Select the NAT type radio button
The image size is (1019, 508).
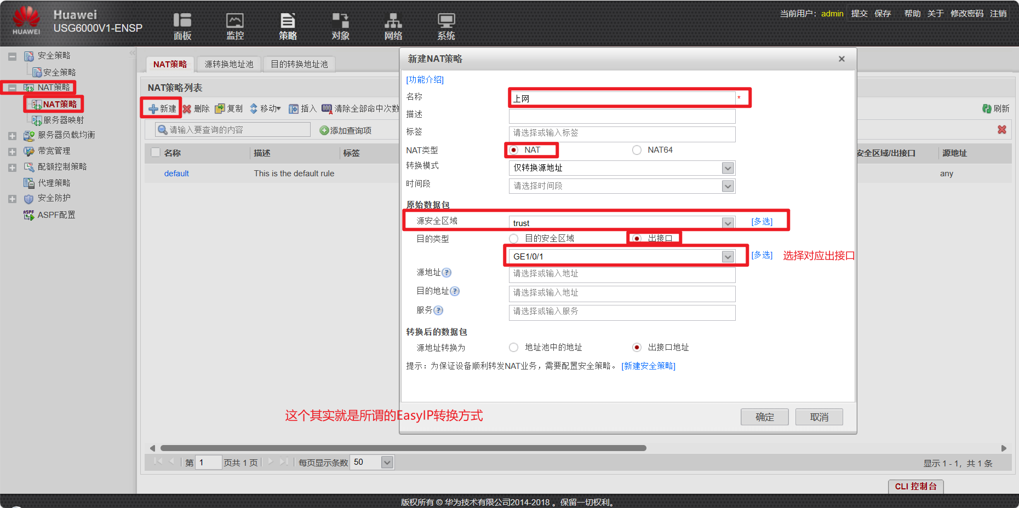click(513, 150)
